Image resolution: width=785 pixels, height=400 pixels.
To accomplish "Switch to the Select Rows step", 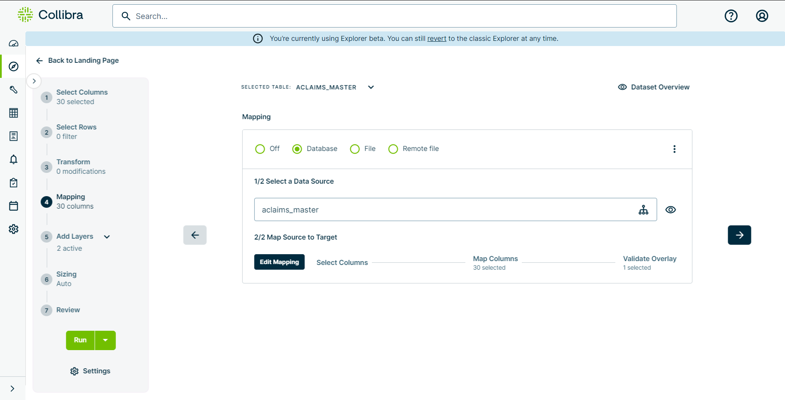I will click(76, 127).
